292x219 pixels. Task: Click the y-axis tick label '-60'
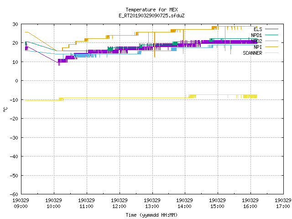14,194
